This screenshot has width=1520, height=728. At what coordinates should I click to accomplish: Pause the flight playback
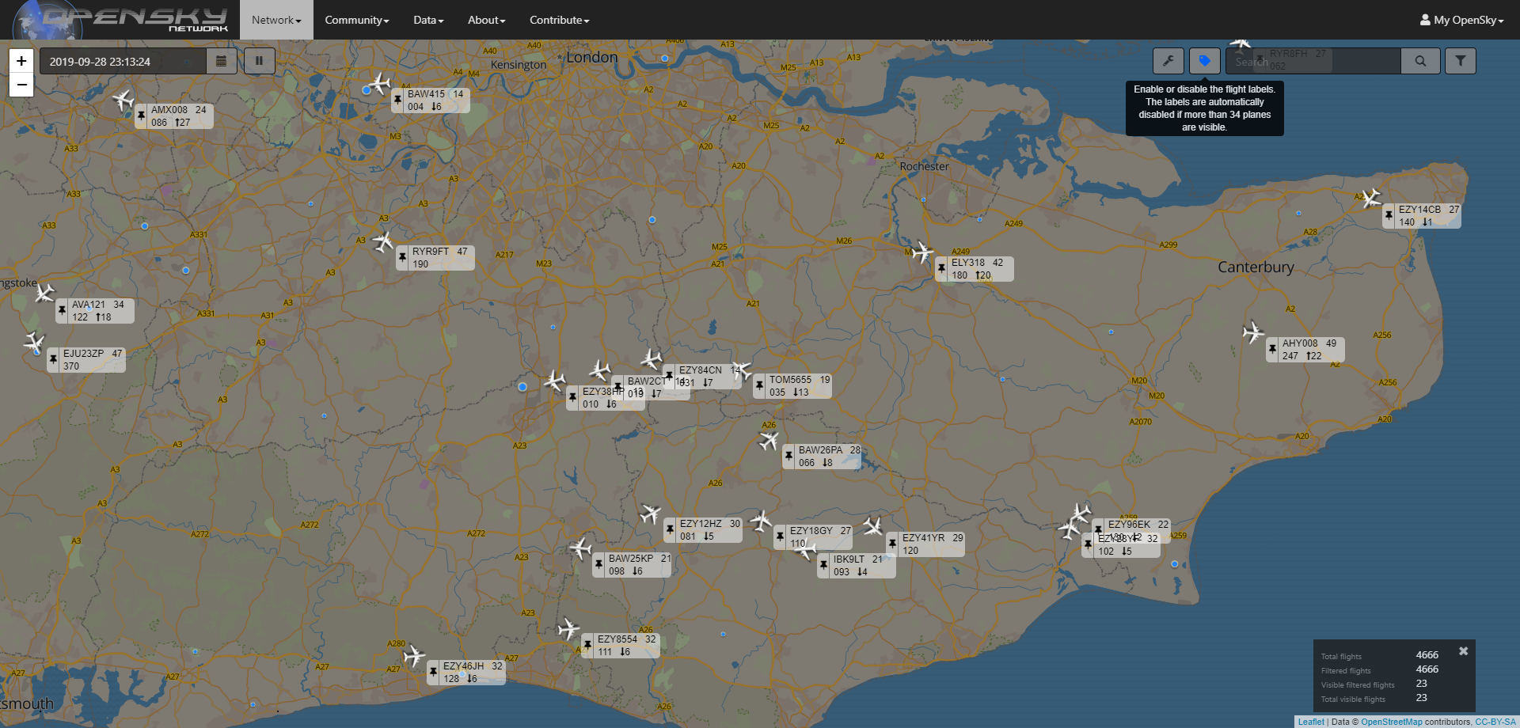(x=259, y=60)
